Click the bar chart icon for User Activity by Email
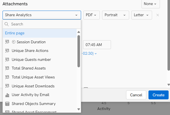The height and width of the screenshot is (115, 170). tap(7, 95)
